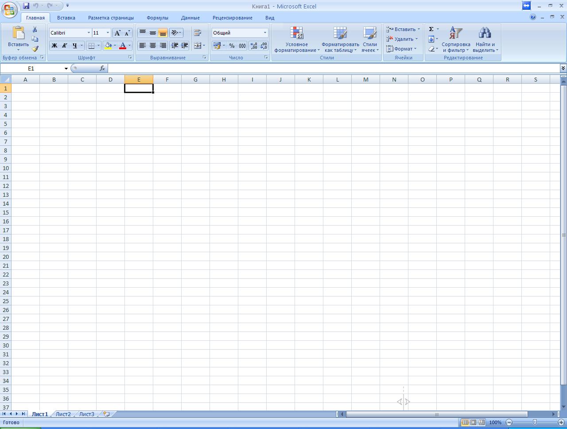Image resolution: width=567 pixels, height=429 pixels.
Task: Apply the percent number style
Action: (232, 46)
